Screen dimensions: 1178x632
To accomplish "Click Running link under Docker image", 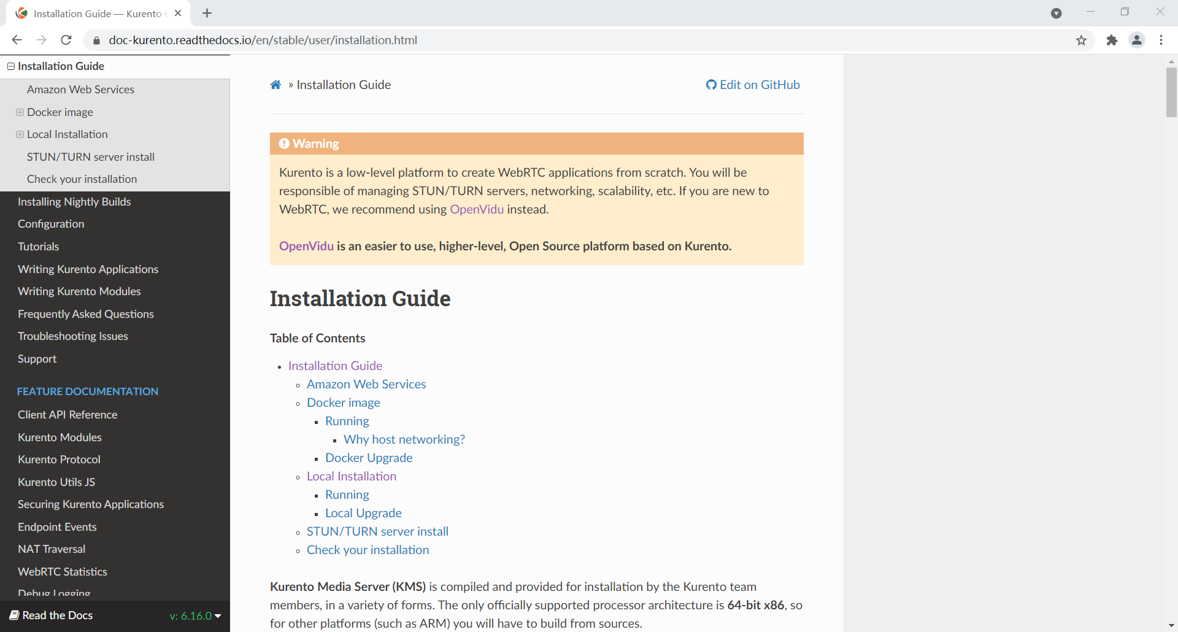I will tap(347, 421).
